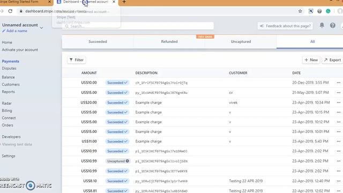Open more options for 21-May-2019 payment
Screen dimensions: 343x193
point(338,93)
